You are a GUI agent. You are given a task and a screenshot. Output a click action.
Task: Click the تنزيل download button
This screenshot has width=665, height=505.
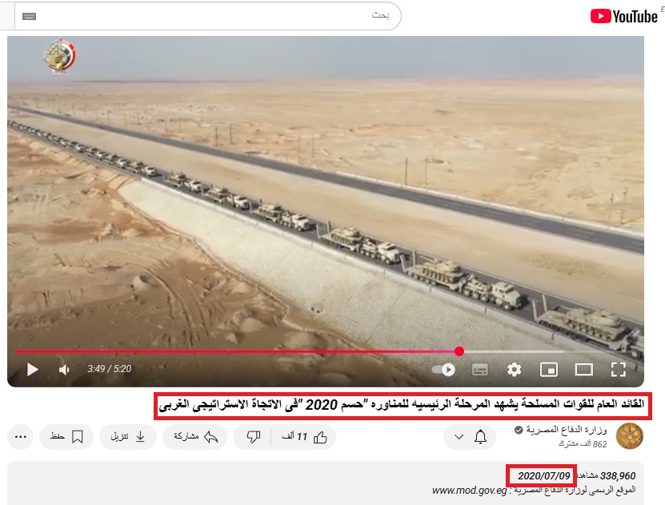click(x=128, y=437)
